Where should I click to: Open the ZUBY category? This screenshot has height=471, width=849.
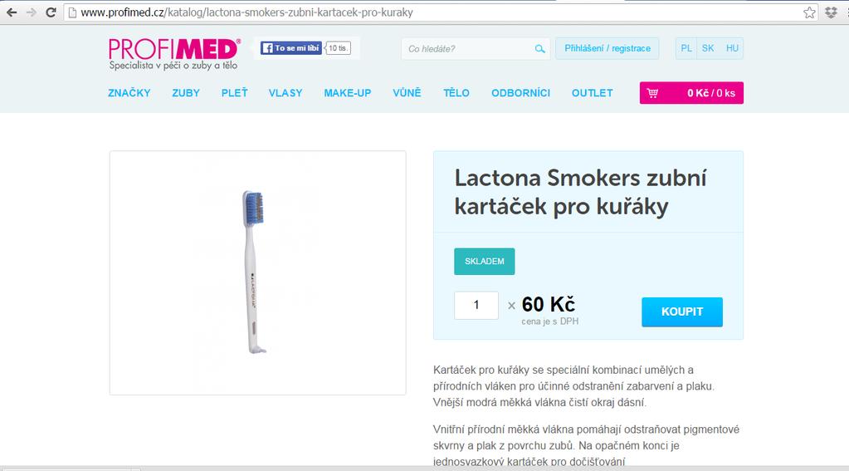(x=186, y=93)
